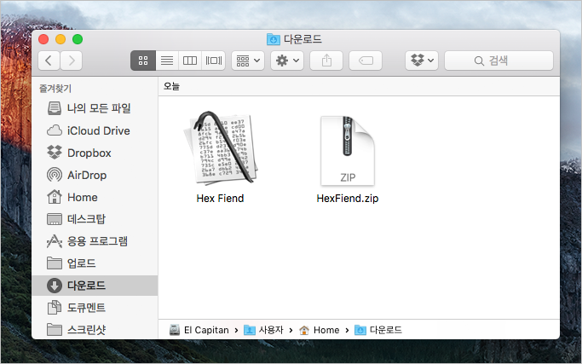
Task: Open the item arrangement dropdown
Action: coord(248,61)
